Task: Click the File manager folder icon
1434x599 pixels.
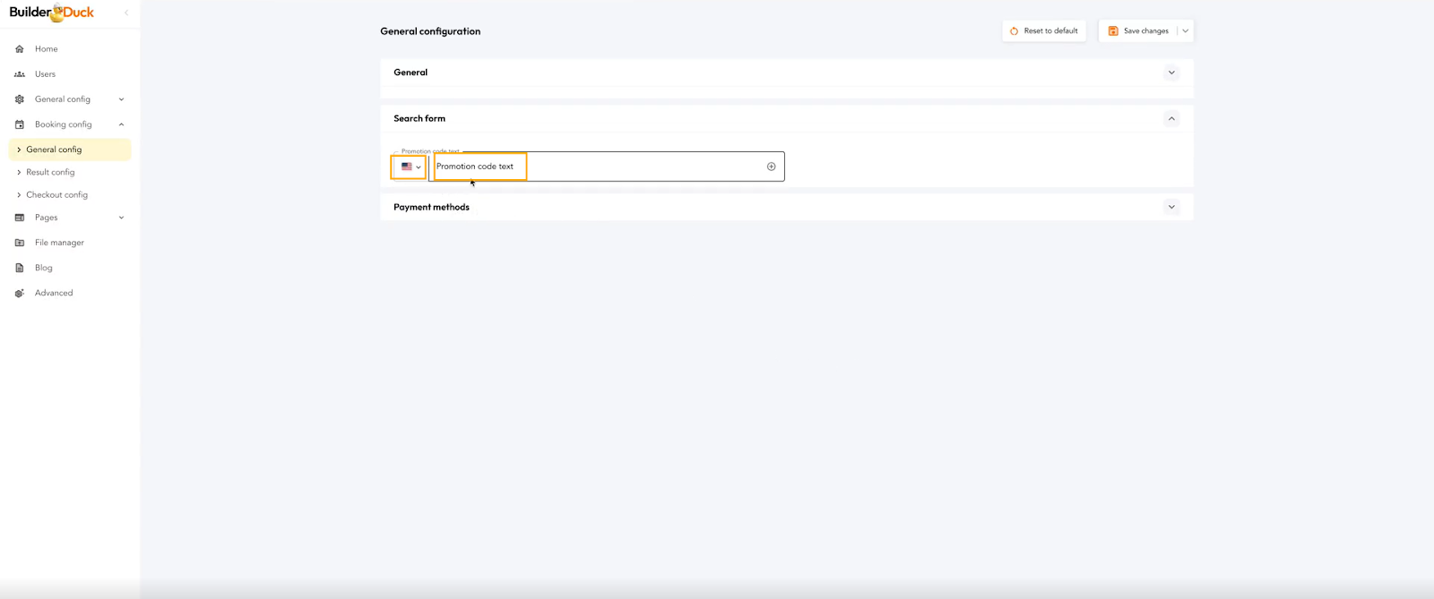Action: [x=20, y=243]
